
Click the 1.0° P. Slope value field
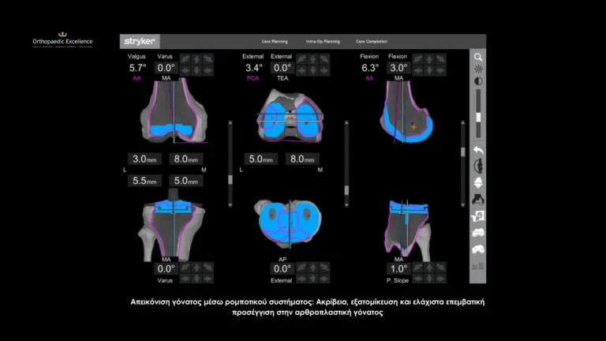[x=398, y=268]
